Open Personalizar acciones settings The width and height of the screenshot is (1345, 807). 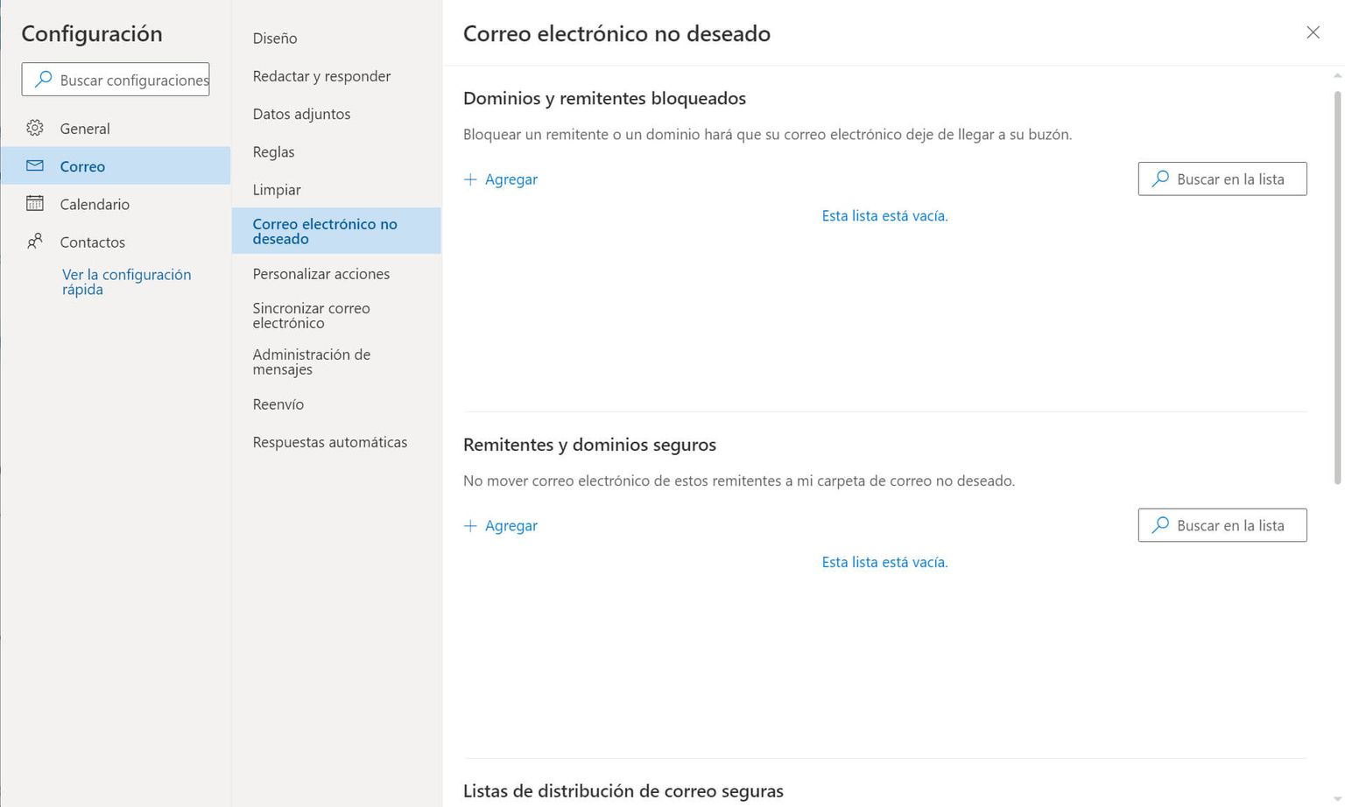[x=336, y=274]
